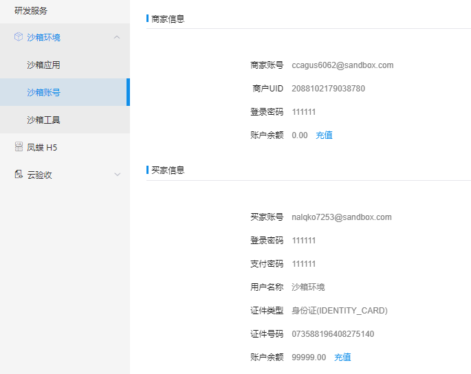
Task: Click the merchant 登录密码 value 111111
Action: [x=304, y=112]
